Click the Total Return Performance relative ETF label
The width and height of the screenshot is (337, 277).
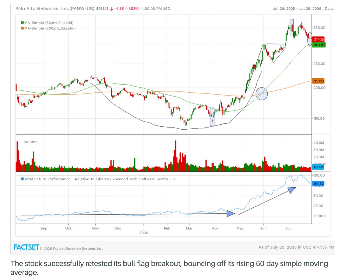(100, 179)
